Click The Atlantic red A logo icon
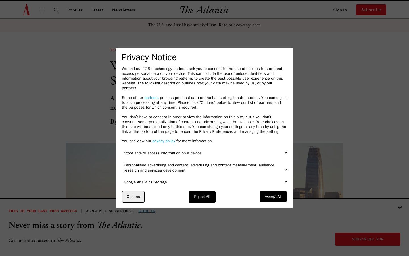The height and width of the screenshot is (256, 409). coord(26,10)
